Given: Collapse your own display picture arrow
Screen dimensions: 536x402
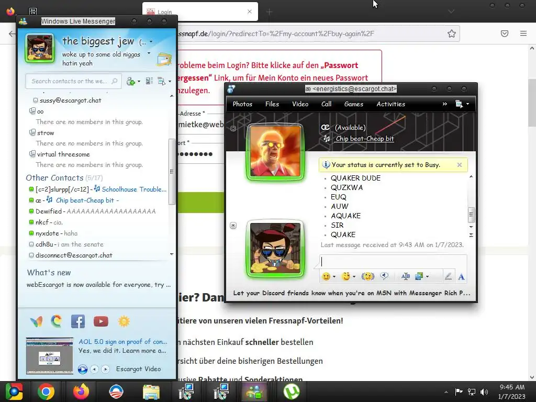Looking at the screenshot, I should pyautogui.click(x=233, y=225).
